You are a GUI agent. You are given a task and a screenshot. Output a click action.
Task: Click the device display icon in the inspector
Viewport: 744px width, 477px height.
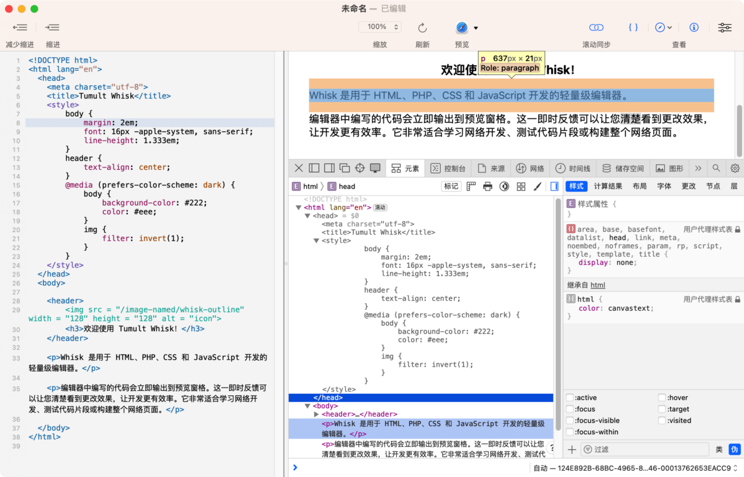(375, 168)
